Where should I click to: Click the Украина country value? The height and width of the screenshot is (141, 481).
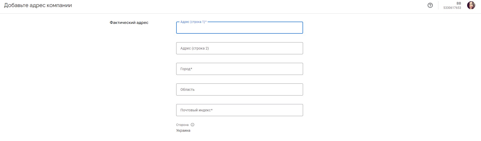point(183,130)
